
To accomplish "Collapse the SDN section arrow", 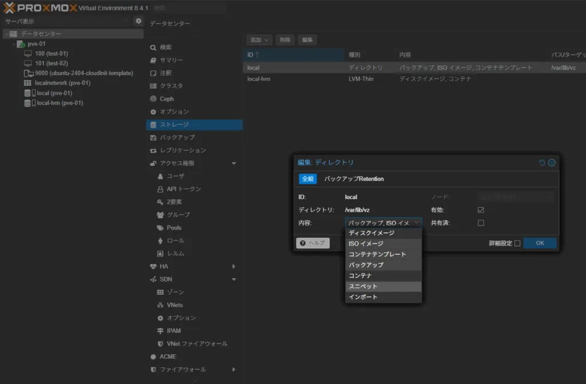I will coord(233,279).
